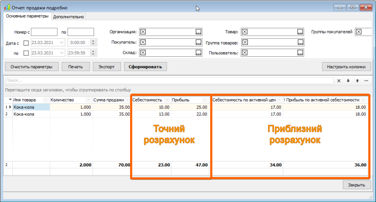
Task: Clear the Группа товаров field with its X icon
Action: 245,42
